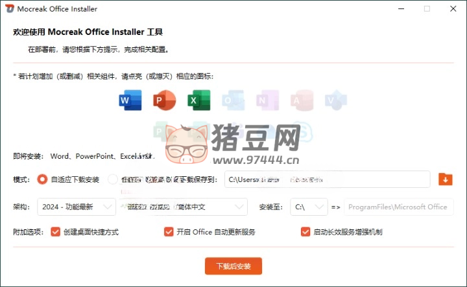Click the 模式 label

(x=21, y=179)
